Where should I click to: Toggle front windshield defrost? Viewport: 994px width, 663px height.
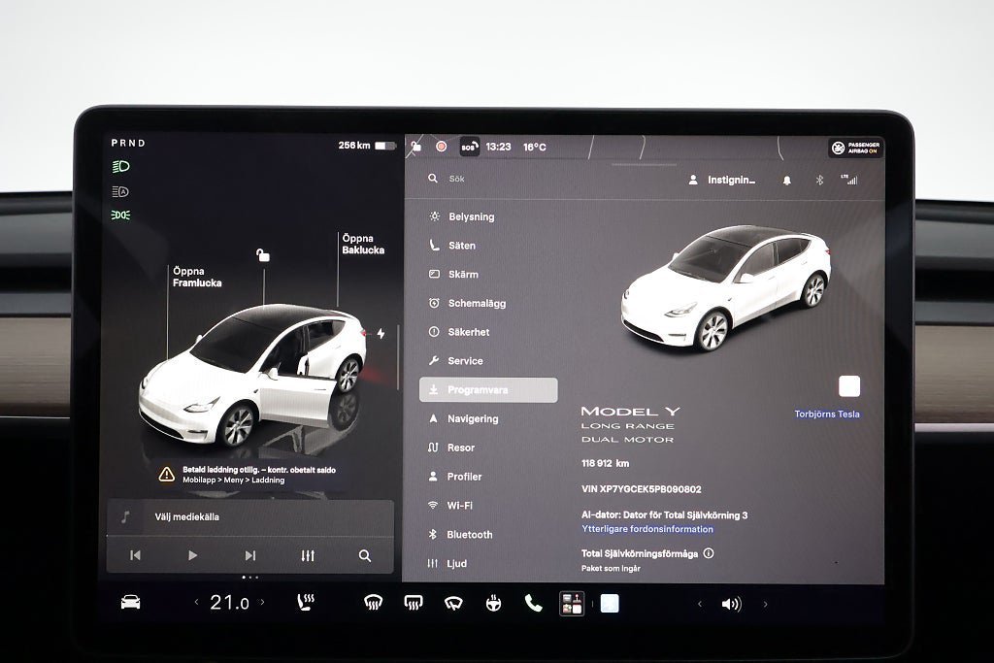click(374, 603)
